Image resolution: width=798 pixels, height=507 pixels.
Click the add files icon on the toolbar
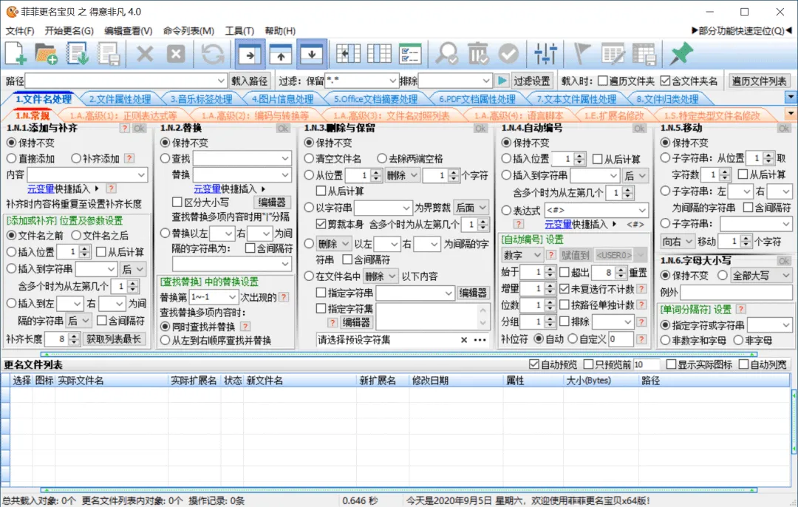15,53
